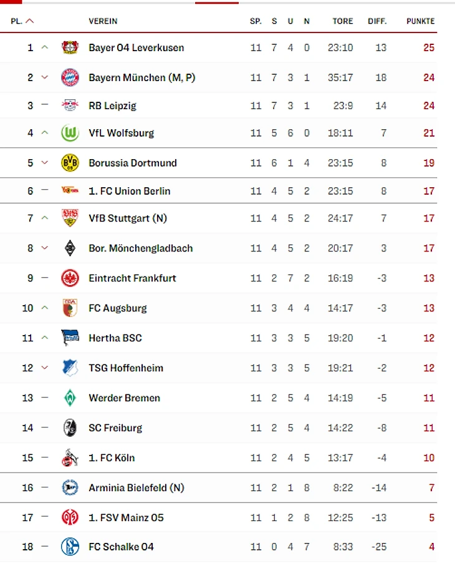The width and height of the screenshot is (455, 566).
Task: Click the FC Schalke 04 crest
Action: (x=70, y=547)
